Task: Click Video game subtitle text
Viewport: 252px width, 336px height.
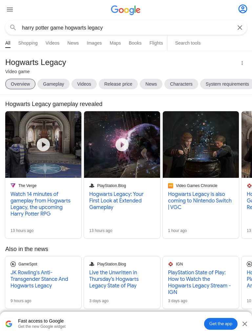Action: coord(17,72)
